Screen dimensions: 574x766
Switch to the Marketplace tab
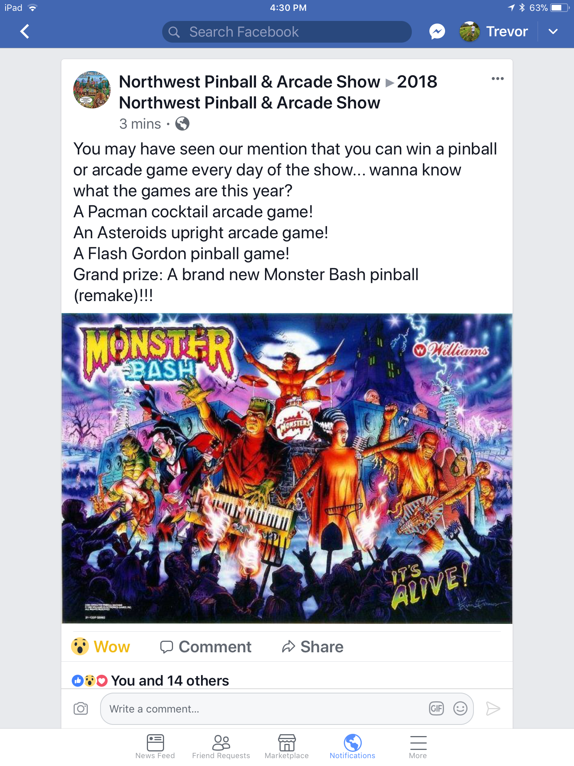tap(287, 747)
